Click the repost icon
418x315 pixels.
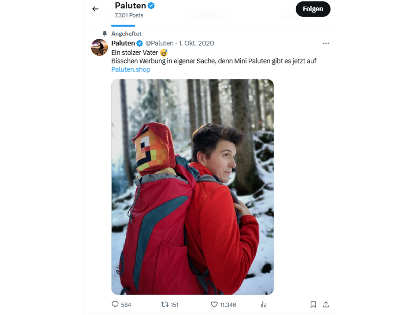coord(165,304)
